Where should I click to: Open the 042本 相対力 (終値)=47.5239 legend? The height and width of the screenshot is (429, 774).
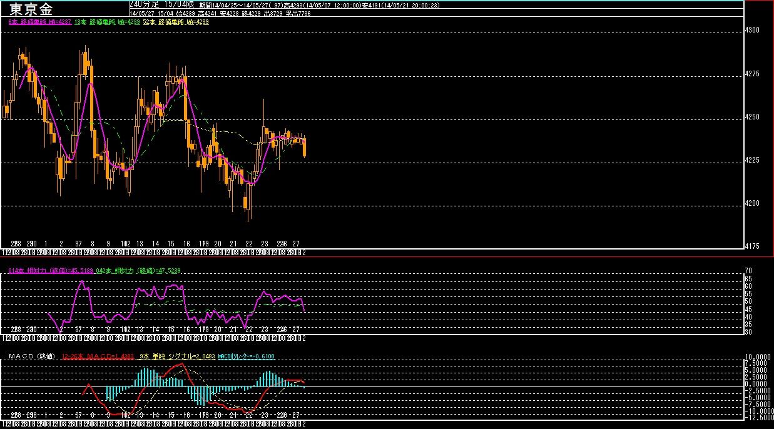coord(140,270)
